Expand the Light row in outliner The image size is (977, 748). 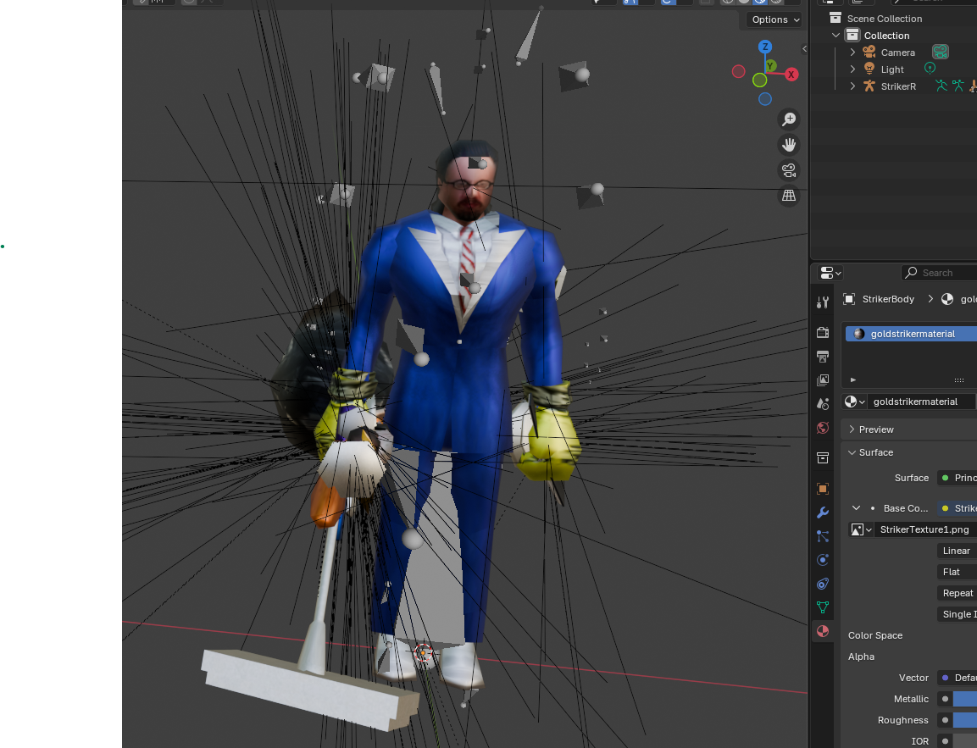point(853,69)
